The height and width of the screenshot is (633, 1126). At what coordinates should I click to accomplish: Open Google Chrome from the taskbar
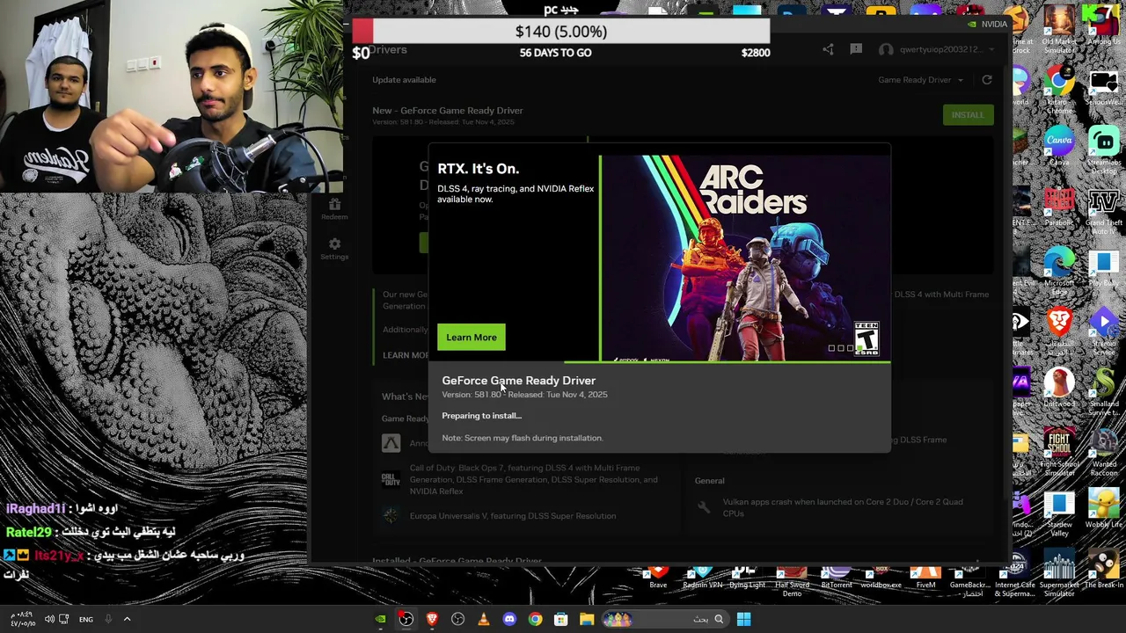(535, 619)
